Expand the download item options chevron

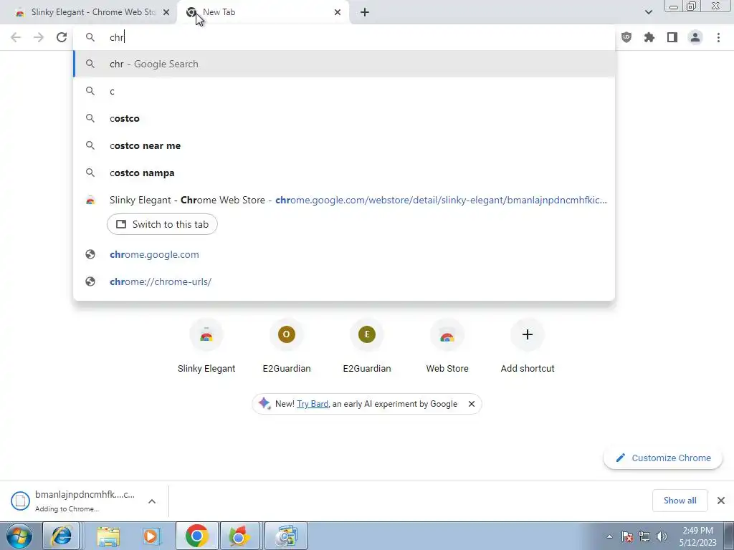[152, 501]
